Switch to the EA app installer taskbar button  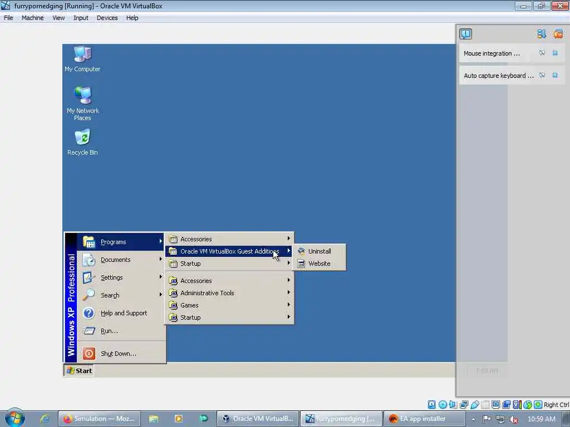coord(424,419)
